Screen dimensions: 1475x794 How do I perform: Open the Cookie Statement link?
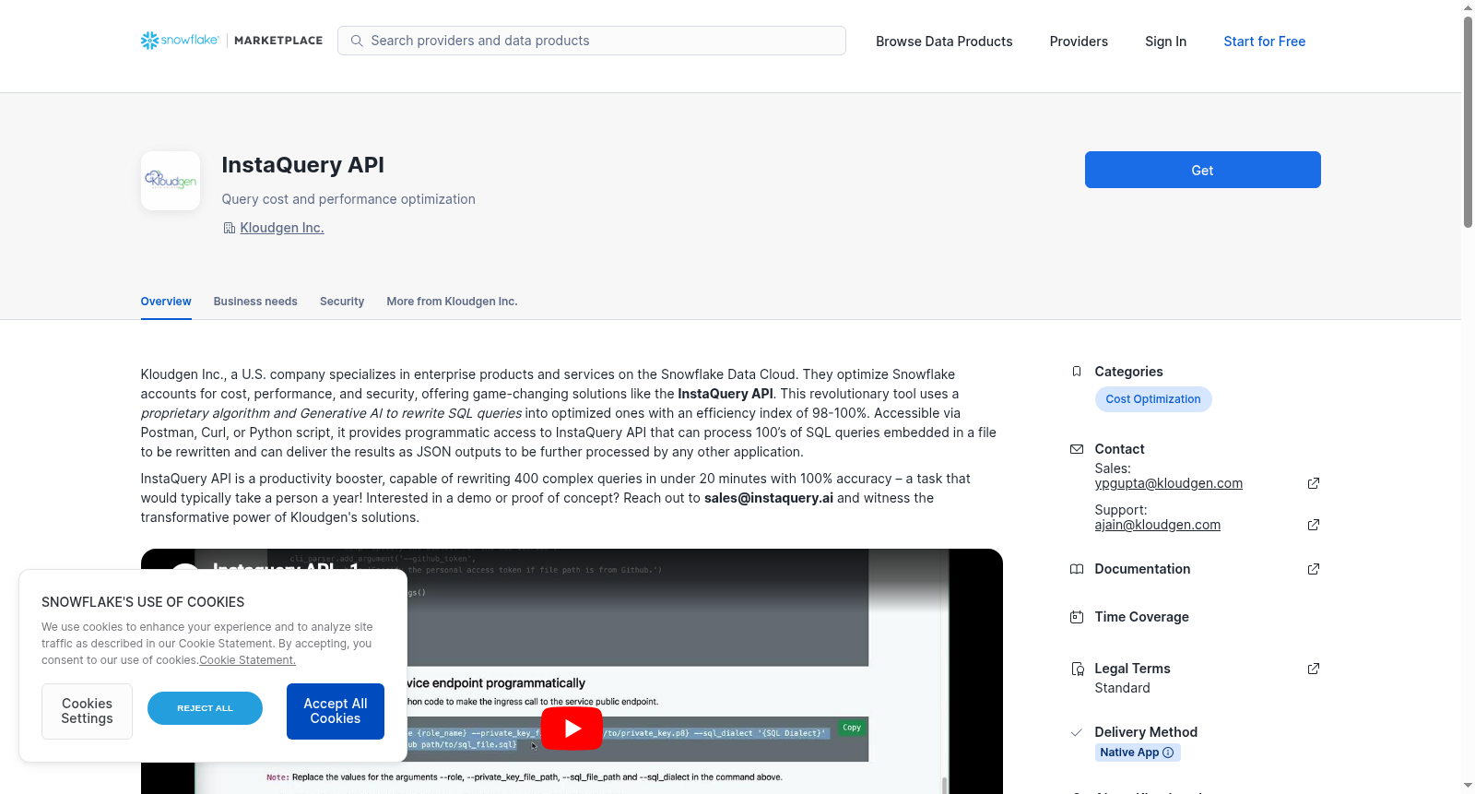pos(247,660)
